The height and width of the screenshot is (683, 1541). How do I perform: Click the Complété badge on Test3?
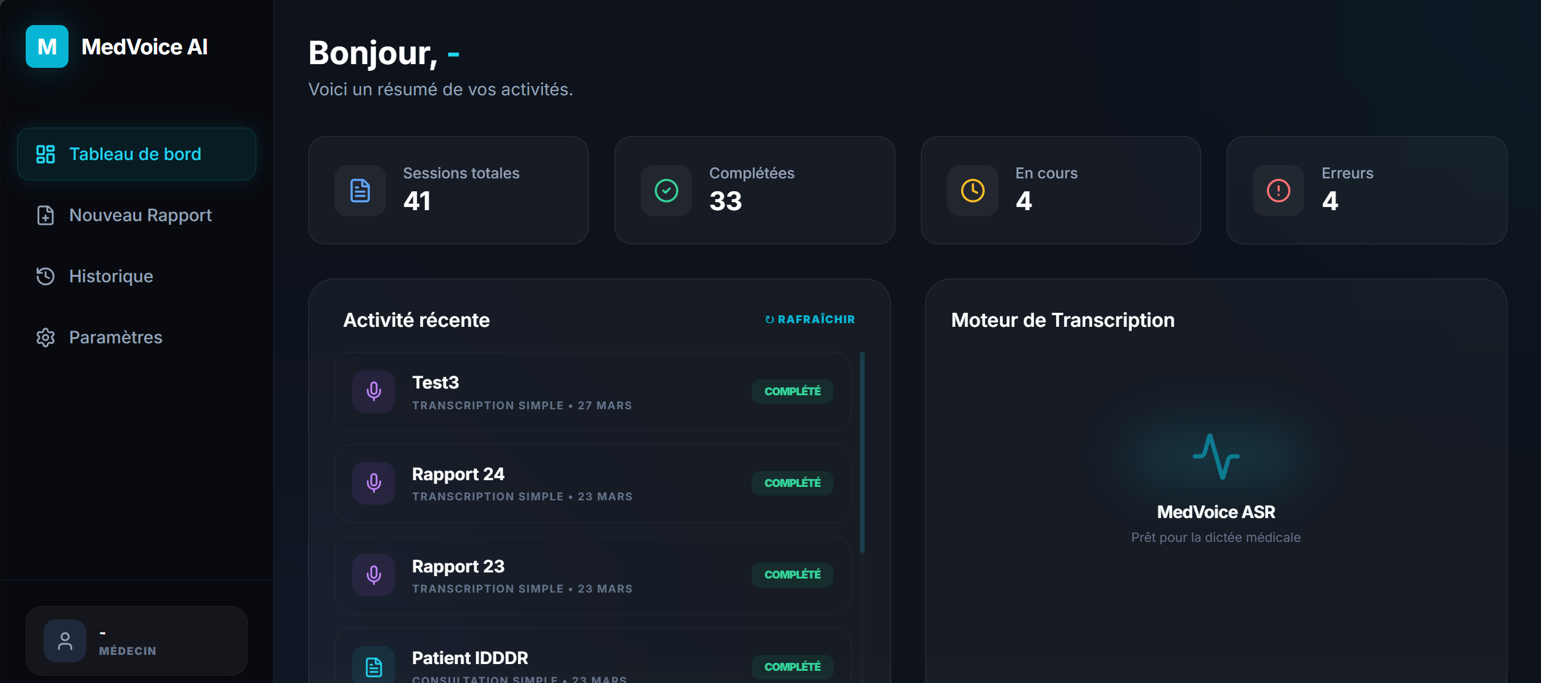pos(793,392)
